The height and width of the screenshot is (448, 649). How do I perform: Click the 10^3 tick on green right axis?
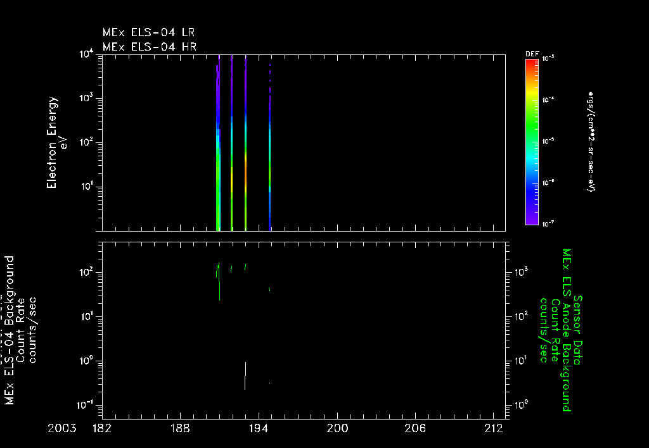521,272
